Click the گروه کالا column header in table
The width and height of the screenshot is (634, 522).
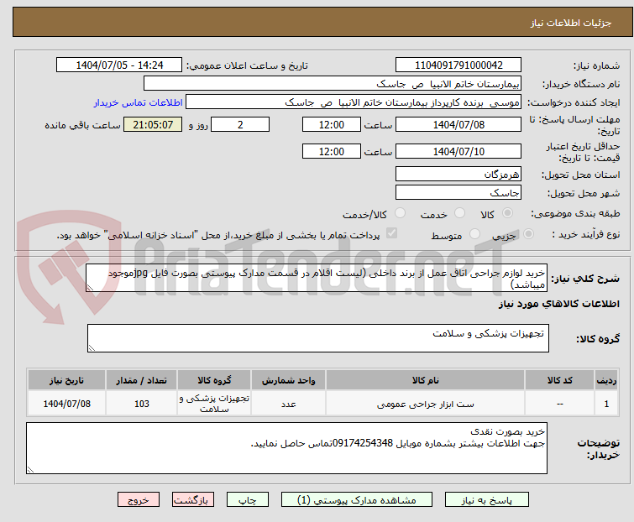click(214, 380)
